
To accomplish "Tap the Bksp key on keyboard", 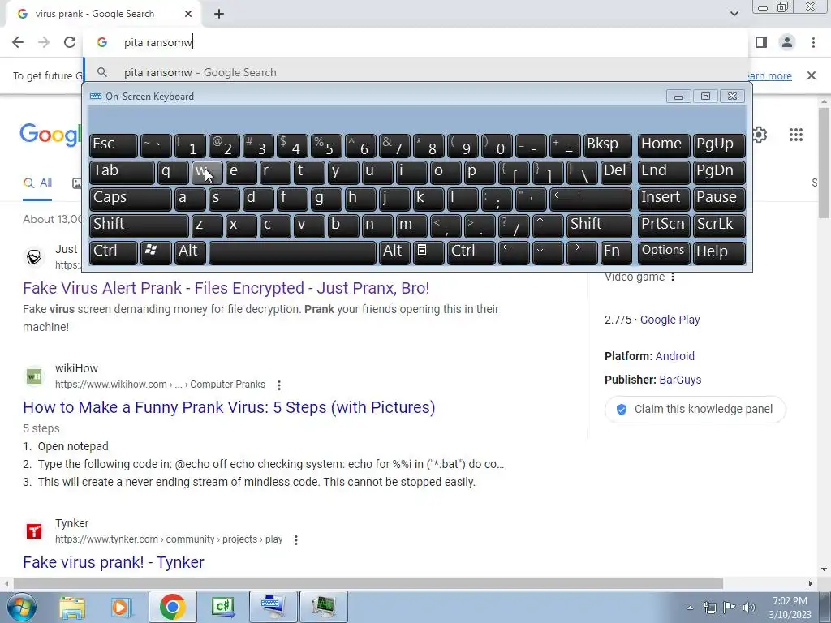I will (608, 145).
